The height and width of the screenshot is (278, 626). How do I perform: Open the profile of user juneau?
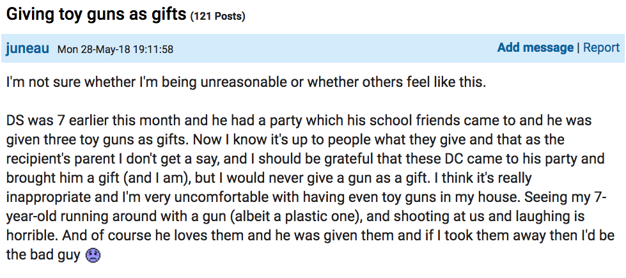tap(27, 49)
